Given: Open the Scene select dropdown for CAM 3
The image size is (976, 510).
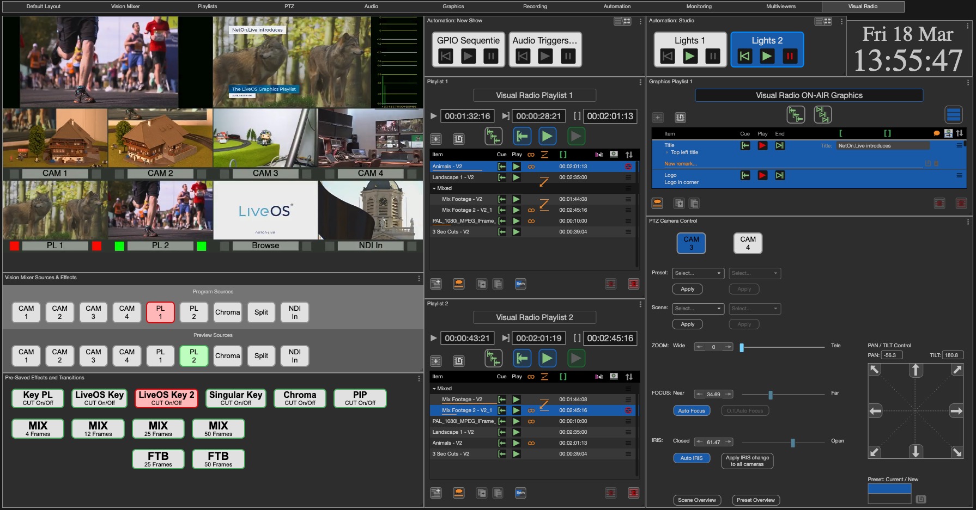Looking at the screenshot, I should 698,309.
